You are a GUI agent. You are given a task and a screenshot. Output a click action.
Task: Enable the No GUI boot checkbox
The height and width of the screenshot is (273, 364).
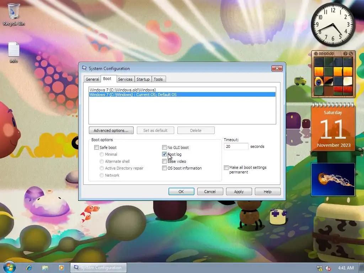(x=164, y=148)
